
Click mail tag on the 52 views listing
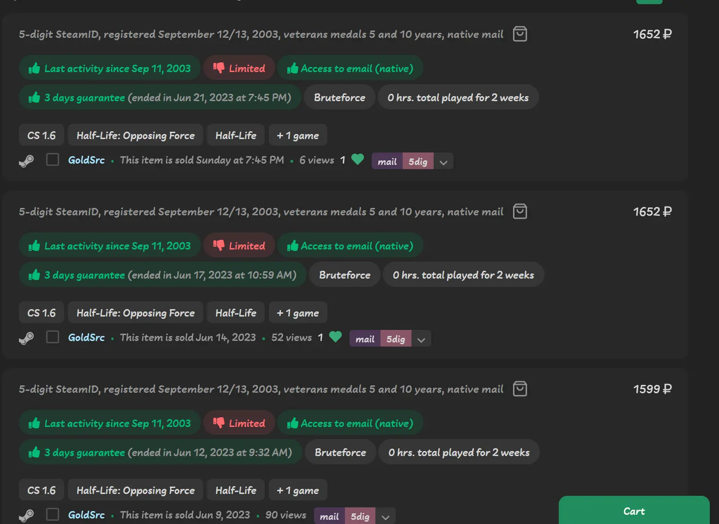coord(365,339)
